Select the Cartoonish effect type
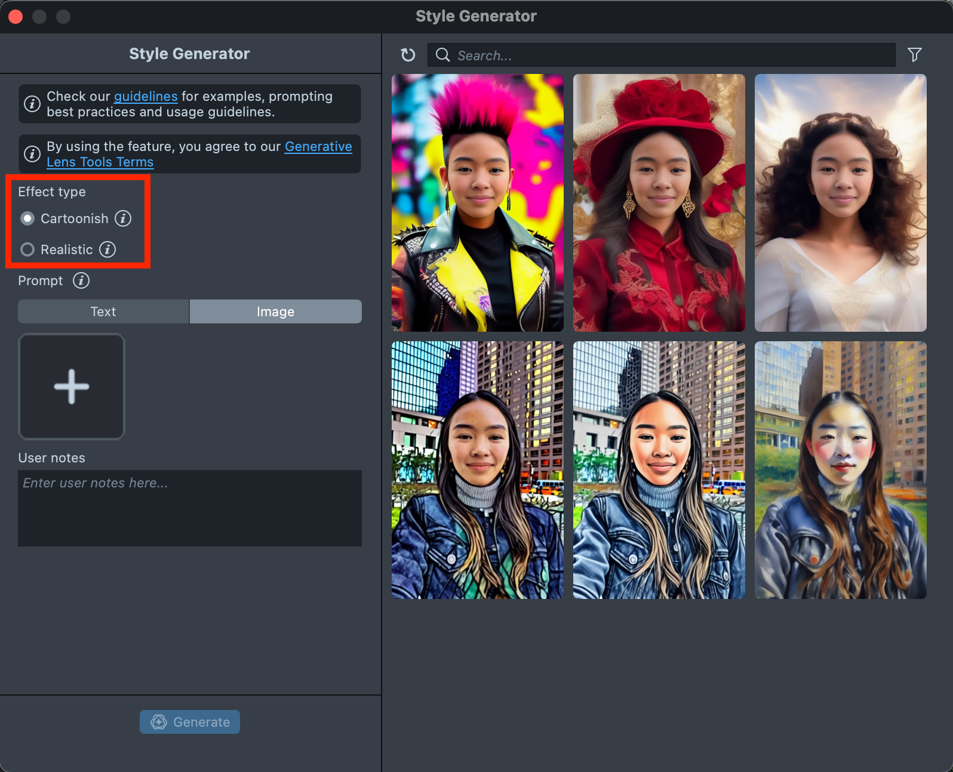The height and width of the screenshot is (772, 953). click(x=27, y=218)
